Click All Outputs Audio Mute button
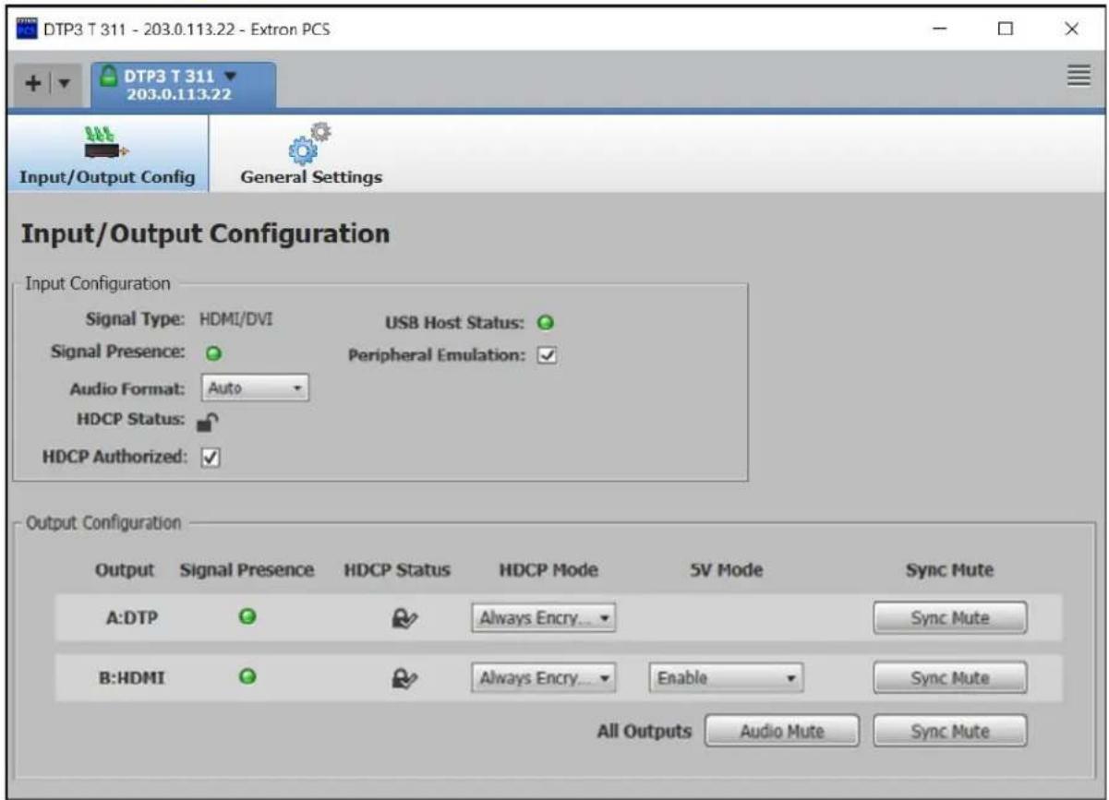Viewport: 1109px width, 800px height. coord(783,731)
